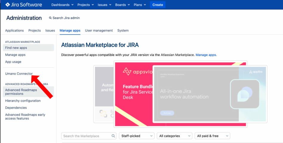The height and width of the screenshot is (143, 283).
Task: Click the Jira Software logo
Action: click(x=24, y=5)
